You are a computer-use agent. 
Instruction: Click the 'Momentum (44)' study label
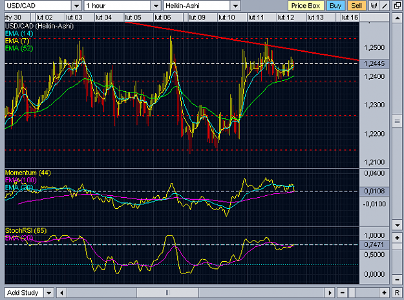tap(28, 173)
